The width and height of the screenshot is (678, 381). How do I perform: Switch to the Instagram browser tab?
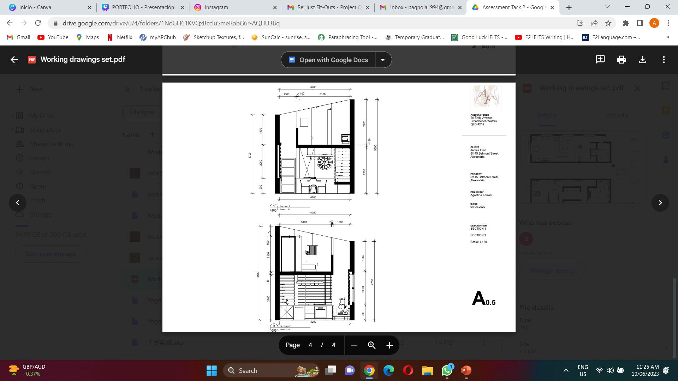click(x=216, y=7)
